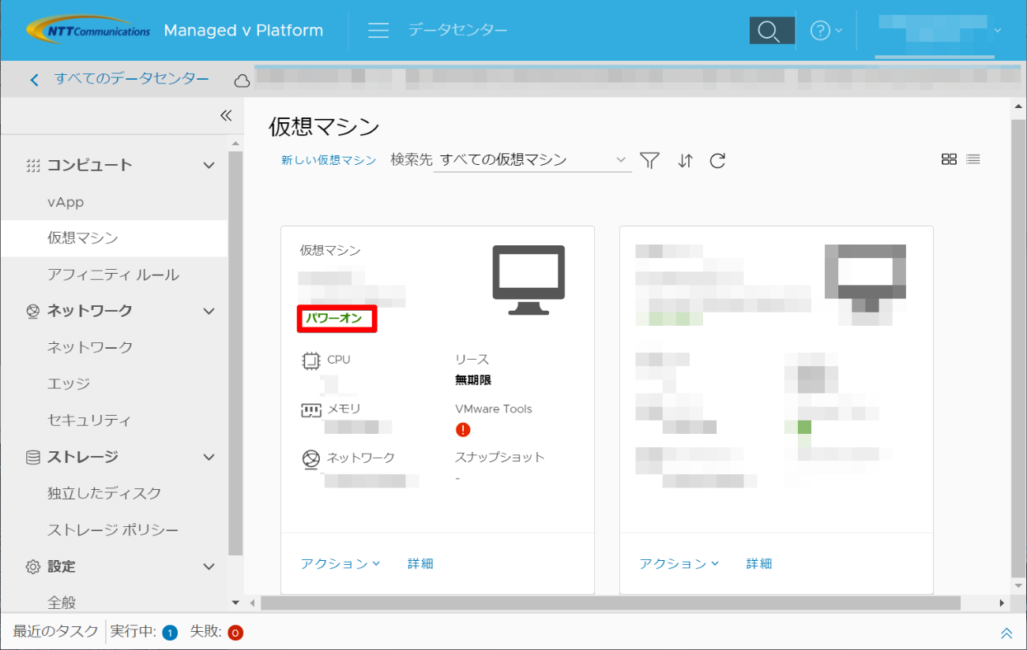Collapse the left sidebar panel

226,116
